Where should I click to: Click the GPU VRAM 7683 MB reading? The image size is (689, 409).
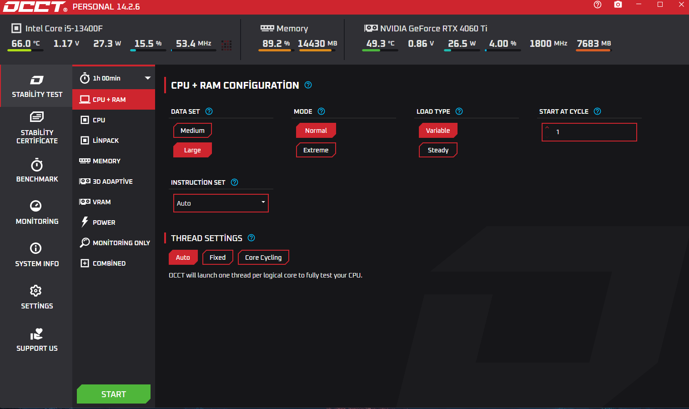[x=594, y=44]
